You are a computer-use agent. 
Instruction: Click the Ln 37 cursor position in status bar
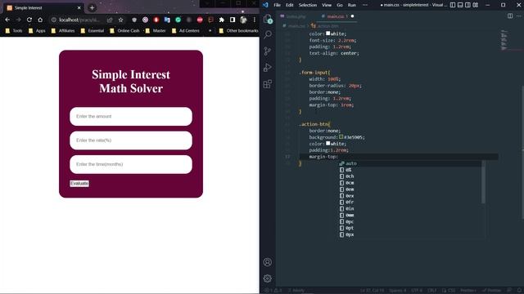pos(372,291)
